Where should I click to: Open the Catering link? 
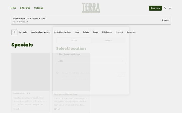(39, 8)
